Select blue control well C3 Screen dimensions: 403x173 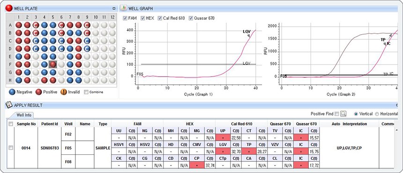pyautogui.click(x=36, y=41)
